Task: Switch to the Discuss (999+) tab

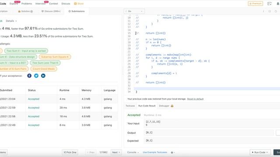Action: pyautogui.click(x=51, y=11)
